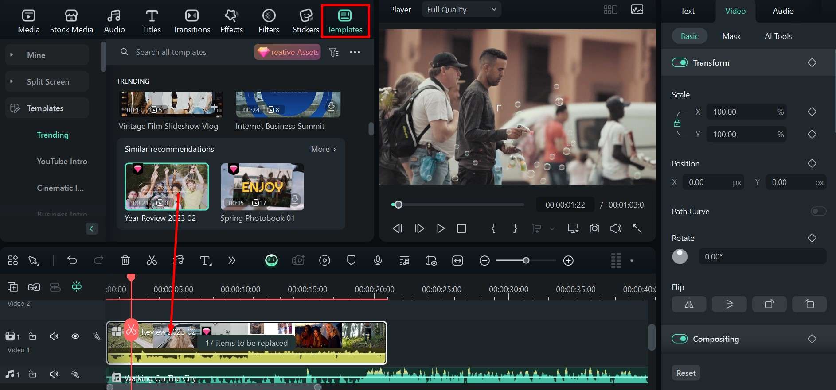Mute the Audio 1 track
This screenshot has width=836, height=390.
pyautogui.click(x=54, y=374)
